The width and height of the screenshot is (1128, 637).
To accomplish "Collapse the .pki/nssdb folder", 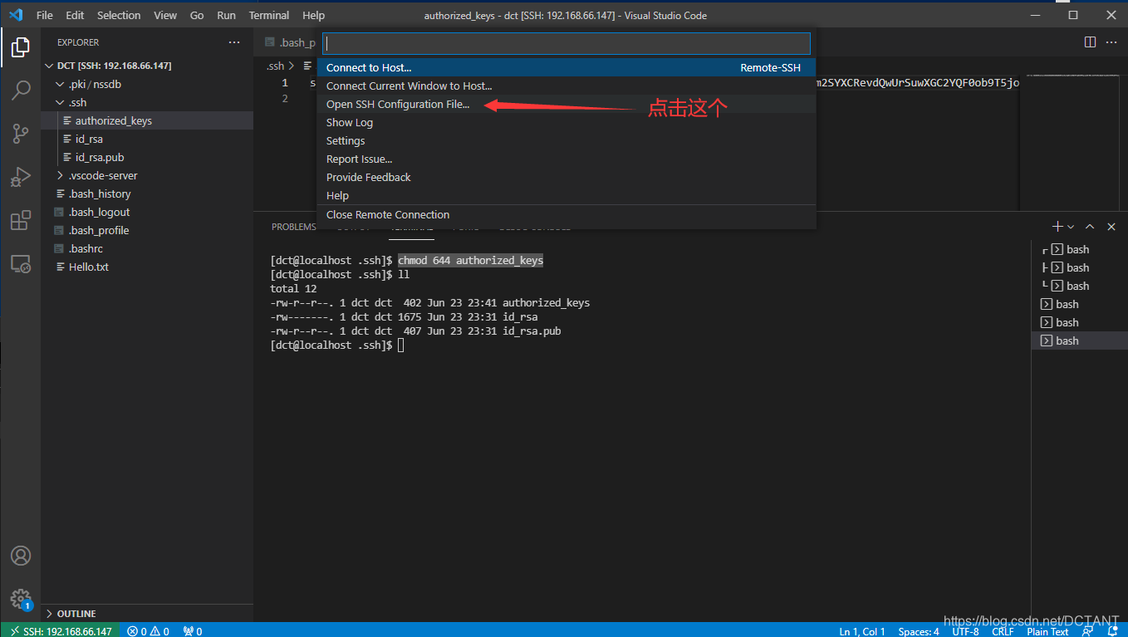I will (x=147, y=84).
